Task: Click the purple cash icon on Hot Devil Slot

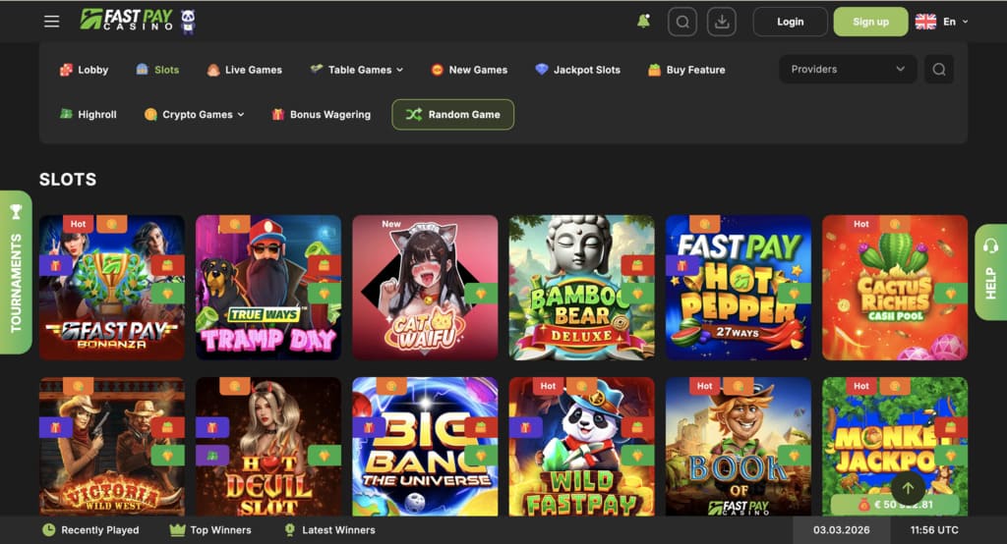Action: (x=212, y=456)
